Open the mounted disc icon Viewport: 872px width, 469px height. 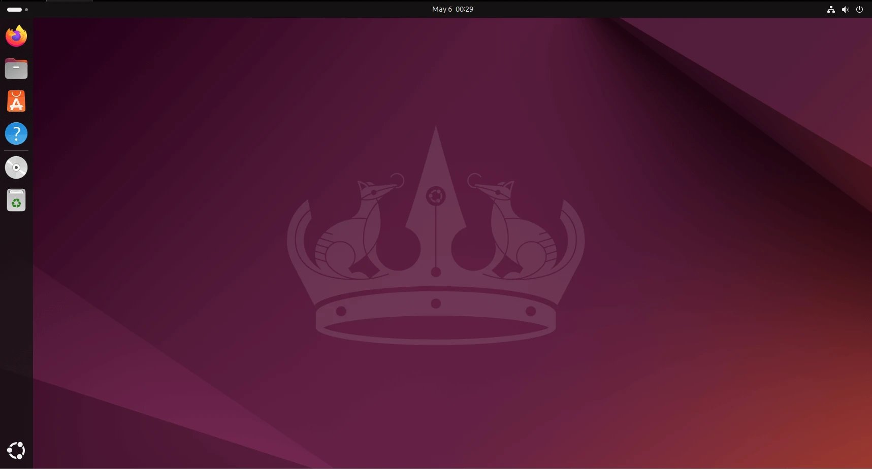coord(16,167)
